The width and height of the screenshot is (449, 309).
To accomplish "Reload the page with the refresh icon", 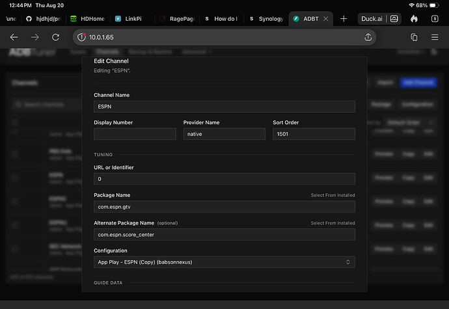I will pos(55,37).
